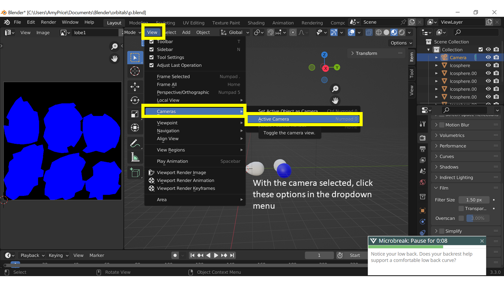Click the Add Cube tool icon
This screenshot has width=504, height=284.
tap(135, 173)
